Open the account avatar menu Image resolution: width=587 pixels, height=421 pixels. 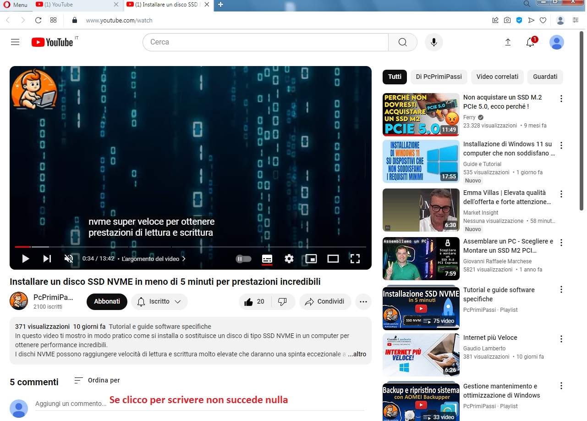point(557,42)
